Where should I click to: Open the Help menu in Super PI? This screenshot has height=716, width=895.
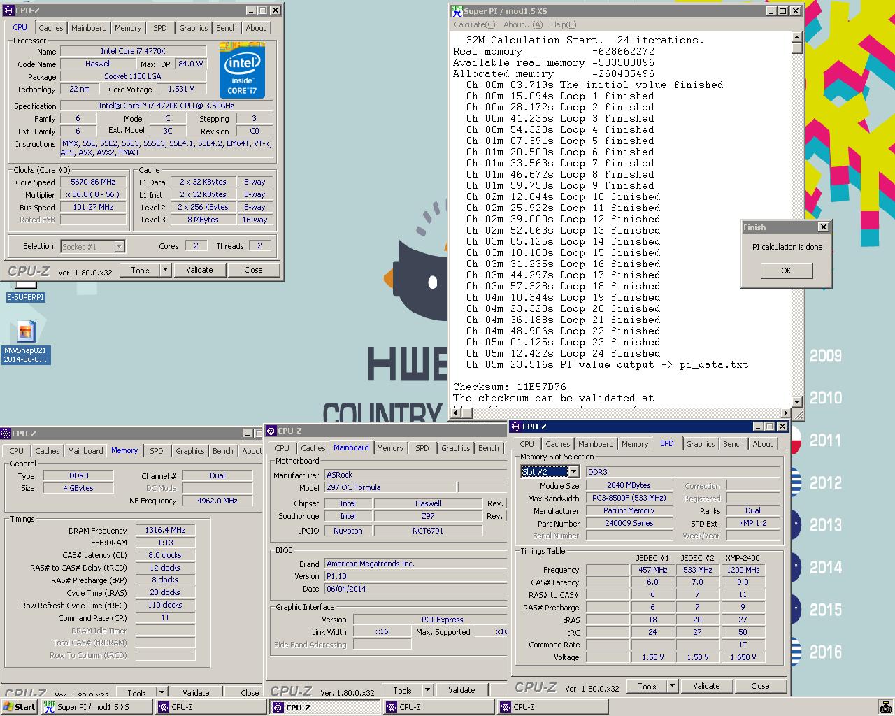coord(564,24)
